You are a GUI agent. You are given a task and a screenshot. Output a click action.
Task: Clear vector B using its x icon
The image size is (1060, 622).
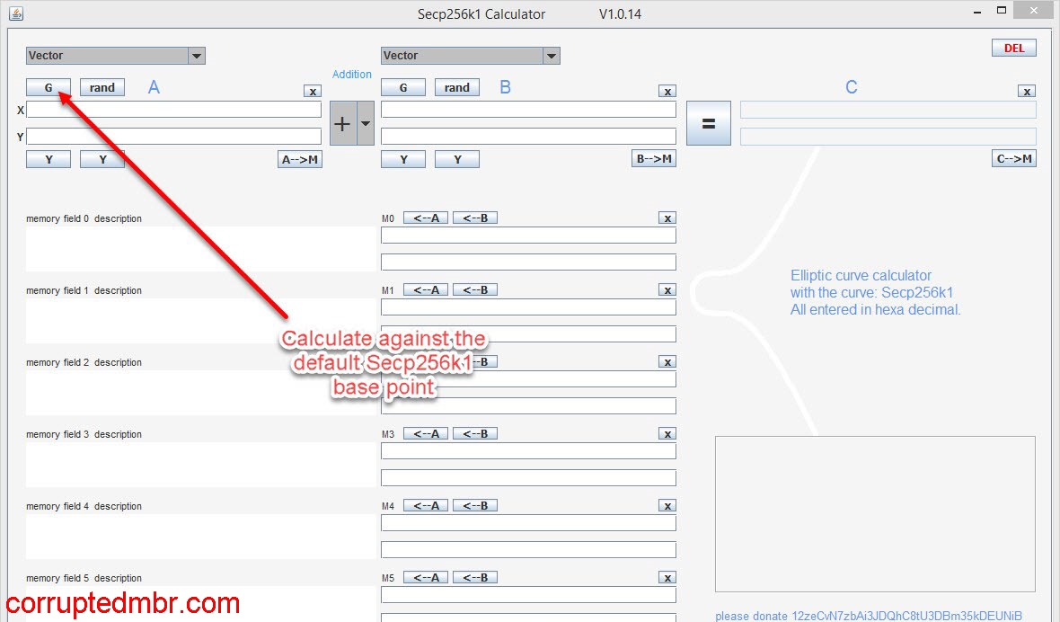point(667,91)
